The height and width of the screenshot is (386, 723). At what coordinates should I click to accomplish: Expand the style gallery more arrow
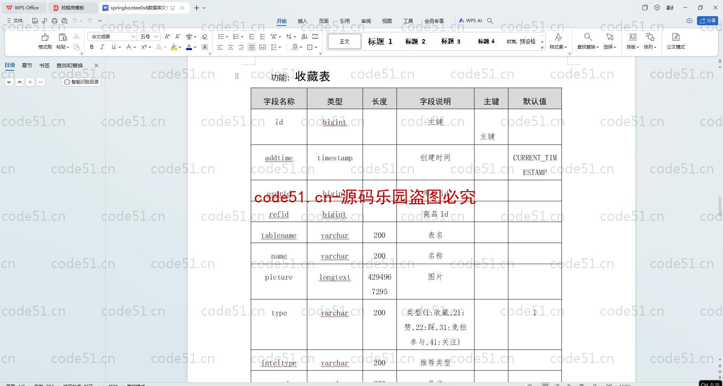click(542, 47)
